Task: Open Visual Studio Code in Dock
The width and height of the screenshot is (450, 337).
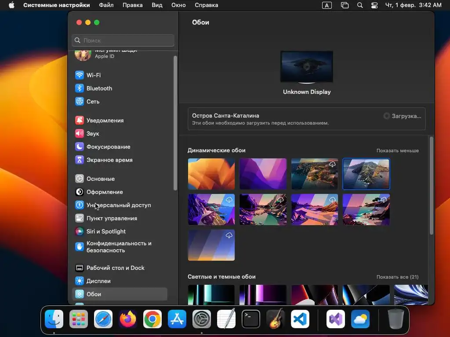Action: click(x=300, y=319)
